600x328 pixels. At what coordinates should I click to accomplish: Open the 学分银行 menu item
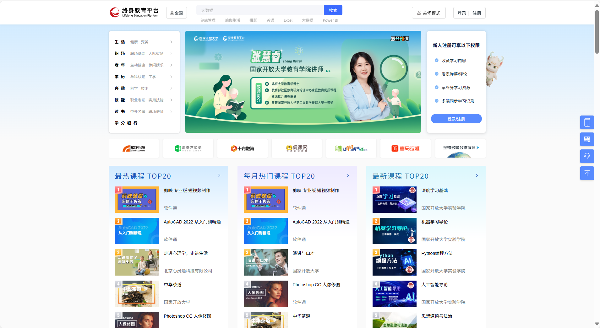126,123
